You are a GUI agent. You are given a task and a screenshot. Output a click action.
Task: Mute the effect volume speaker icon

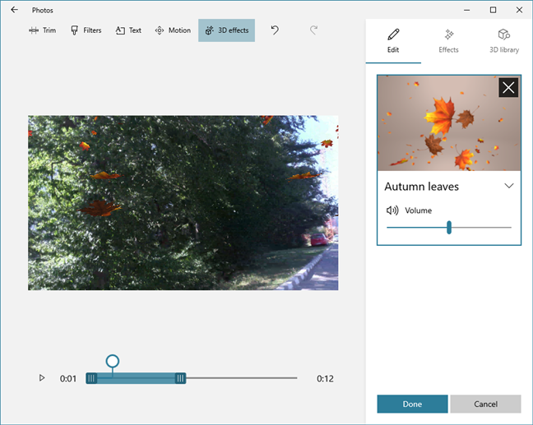392,210
